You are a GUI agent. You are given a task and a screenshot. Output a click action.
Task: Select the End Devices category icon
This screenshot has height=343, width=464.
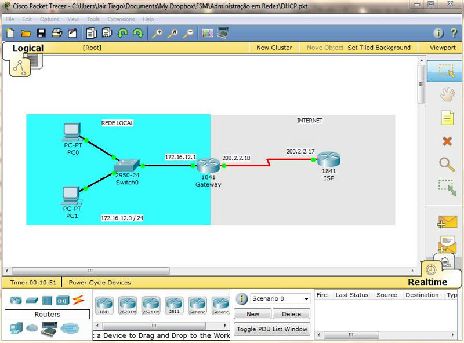(x=16, y=328)
